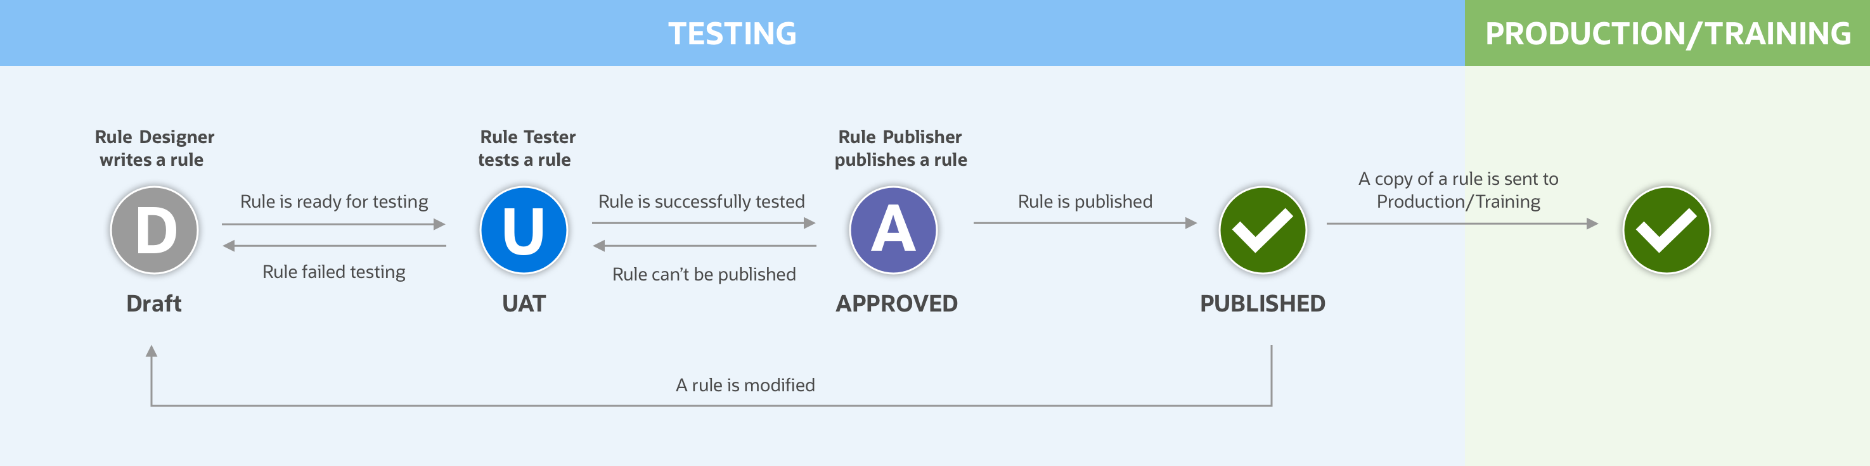Viewport: 1870px width, 466px height.
Task: Switch to the PRODUCTION/TRAINING header
Action: (1667, 33)
